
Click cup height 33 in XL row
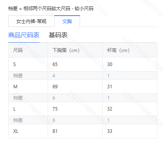110,131
